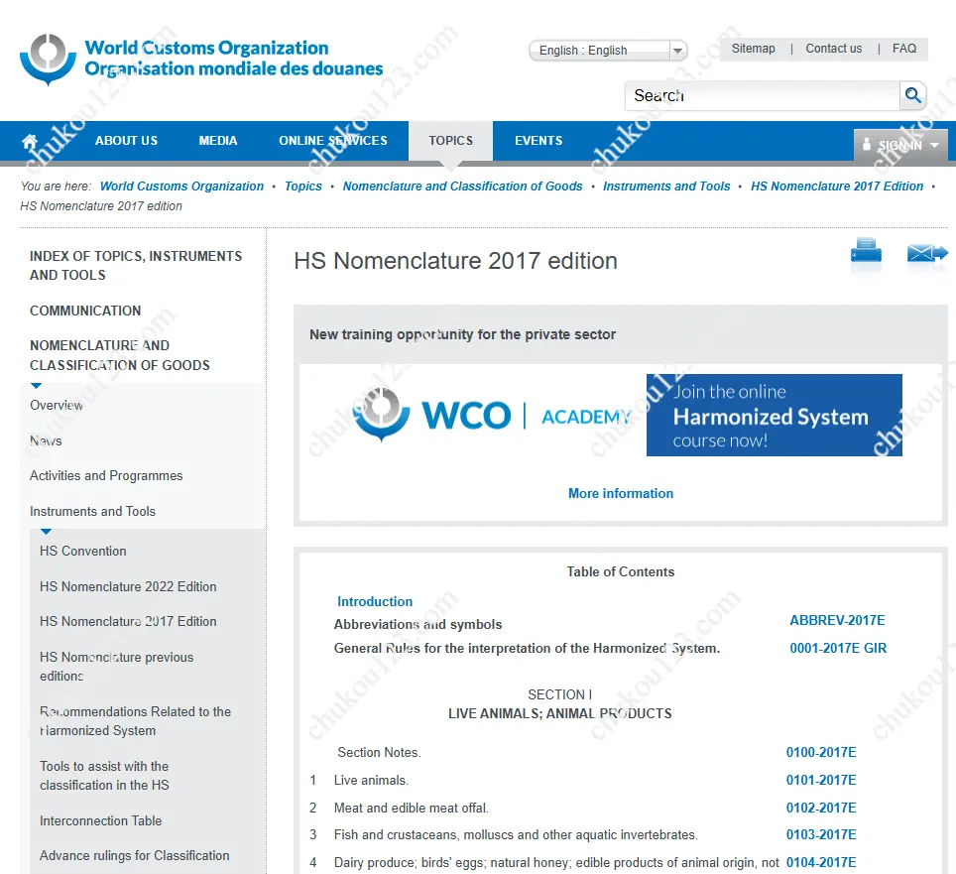Viewport: 956px width, 874px height.
Task: Click the search magnifier icon
Action: 913,96
